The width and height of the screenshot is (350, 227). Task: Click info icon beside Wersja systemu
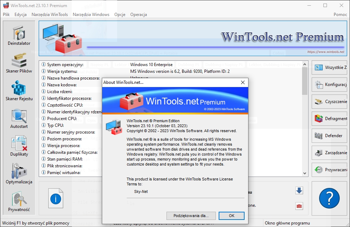click(x=44, y=71)
